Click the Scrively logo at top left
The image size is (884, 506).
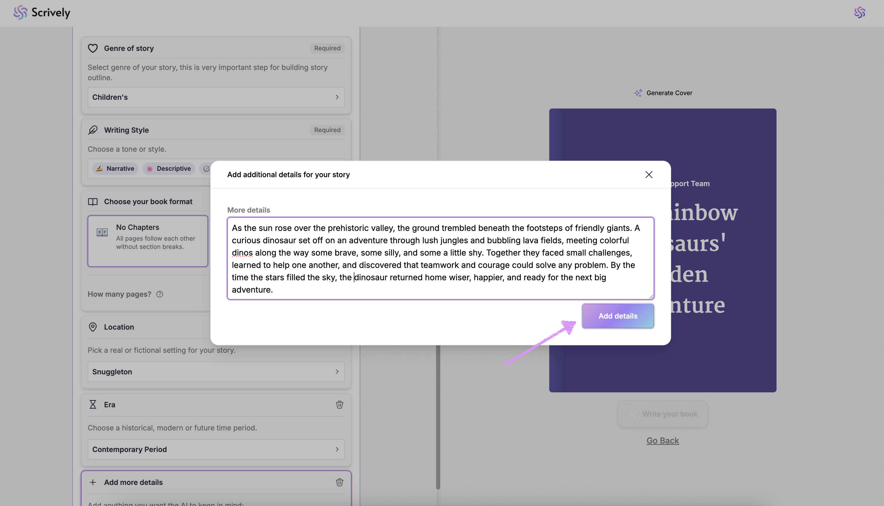(x=41, y=13)
